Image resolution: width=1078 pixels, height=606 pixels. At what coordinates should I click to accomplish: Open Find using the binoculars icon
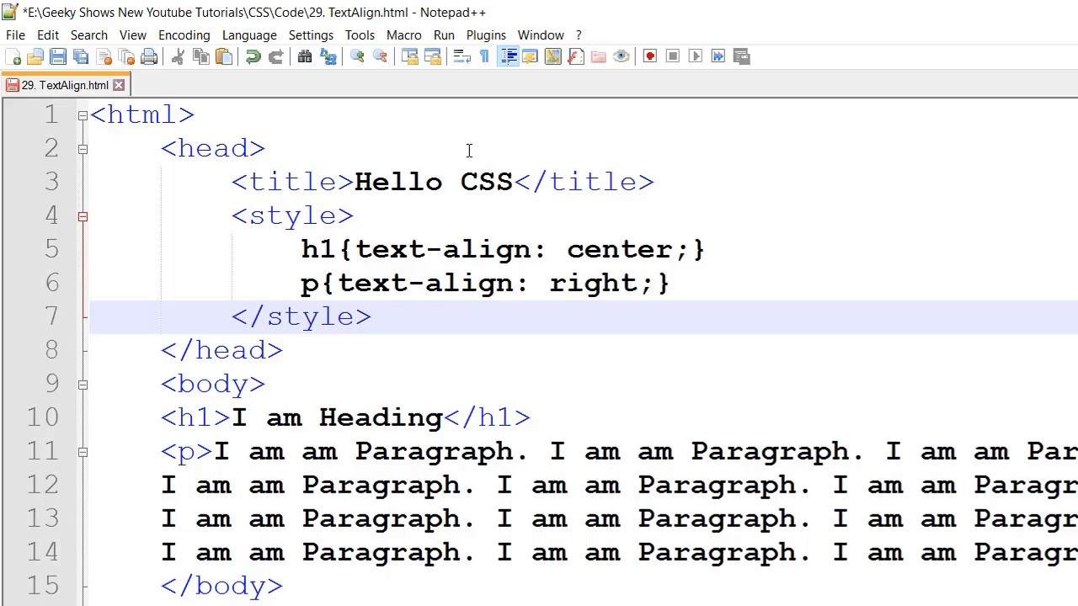(x=305, y=56)
